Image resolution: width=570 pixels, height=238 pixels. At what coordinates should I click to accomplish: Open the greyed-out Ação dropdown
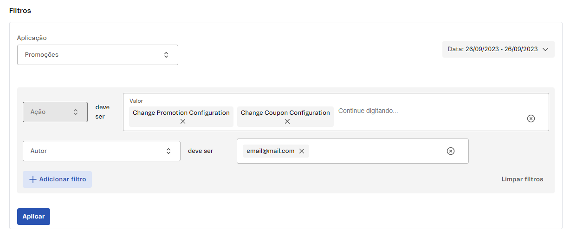click(x=55, y=112)
